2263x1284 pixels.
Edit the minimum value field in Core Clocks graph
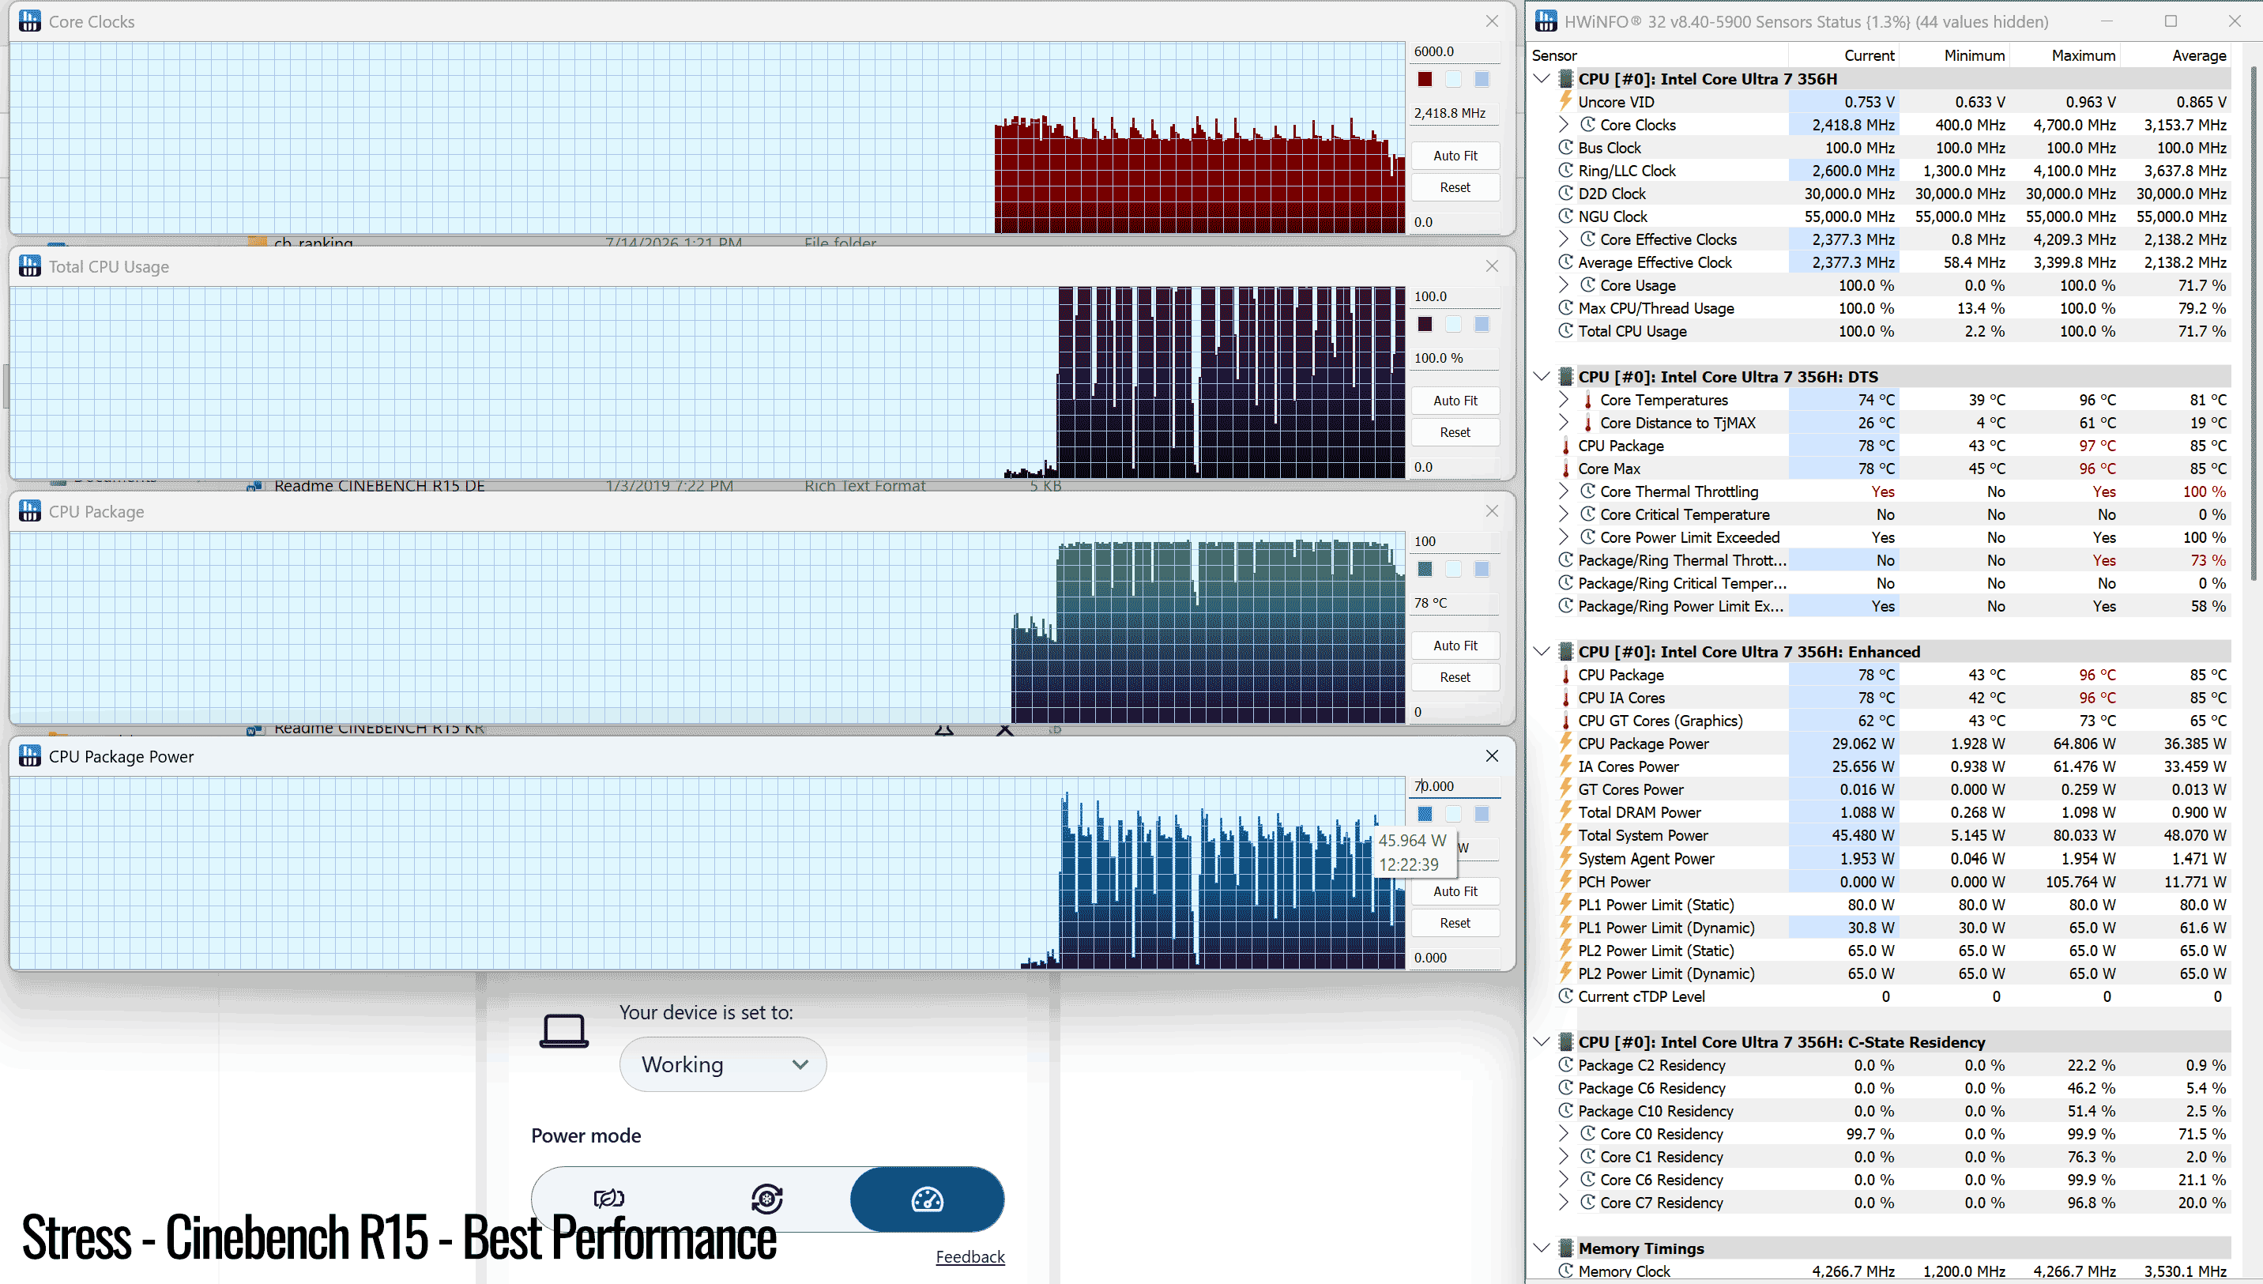click(1455, 222)
